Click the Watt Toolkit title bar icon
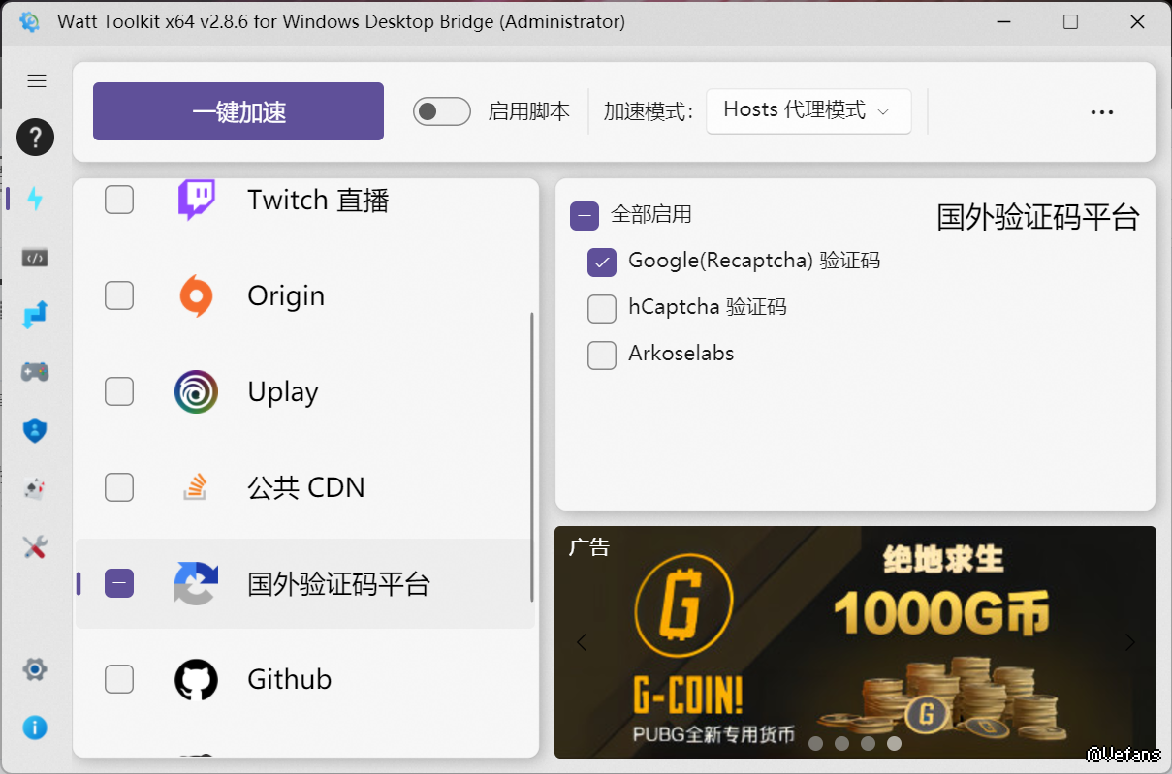The image size is (1172, 774). (x=30, y=21)
